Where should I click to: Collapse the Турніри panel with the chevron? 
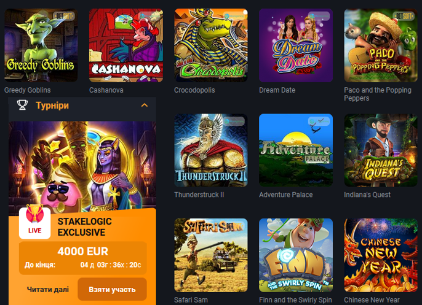pyautogui.click(x=145, y=106)
